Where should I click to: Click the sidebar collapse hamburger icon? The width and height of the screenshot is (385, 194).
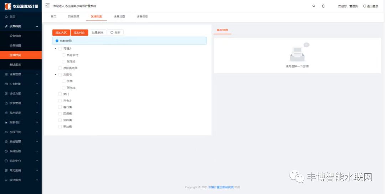[47, 5]
